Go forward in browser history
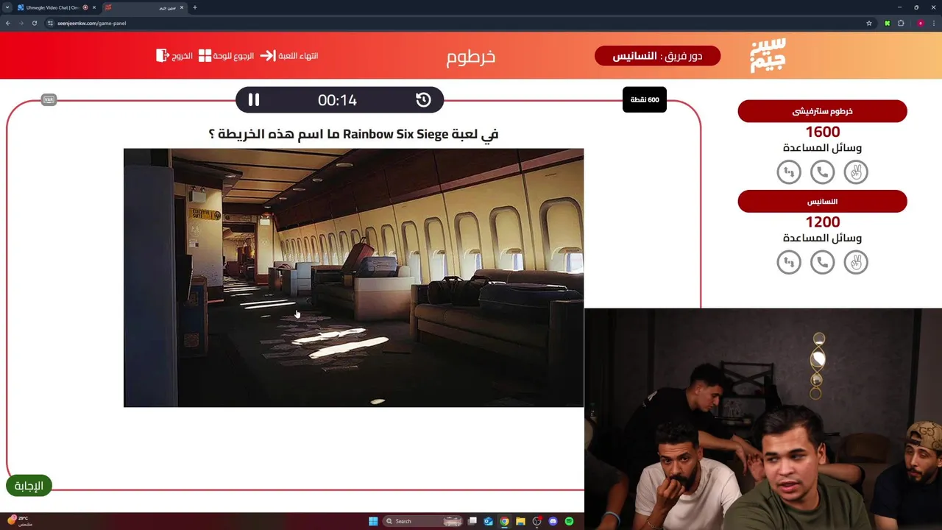The height and width of the screenshot is (530, 942). coord(21,23)
